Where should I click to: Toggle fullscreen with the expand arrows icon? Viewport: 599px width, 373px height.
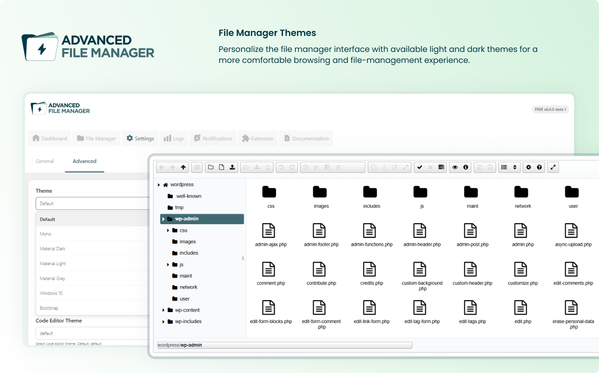point(553,167)
